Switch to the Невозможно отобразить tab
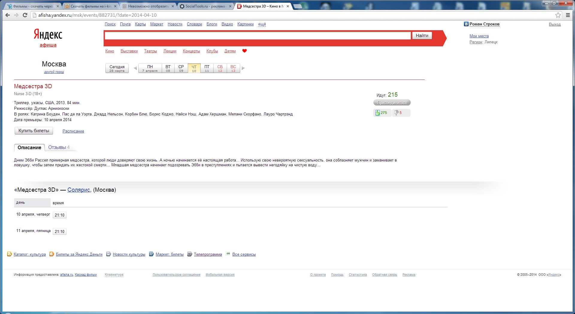This screenshot has height=314, width=575. pos(147,6)
